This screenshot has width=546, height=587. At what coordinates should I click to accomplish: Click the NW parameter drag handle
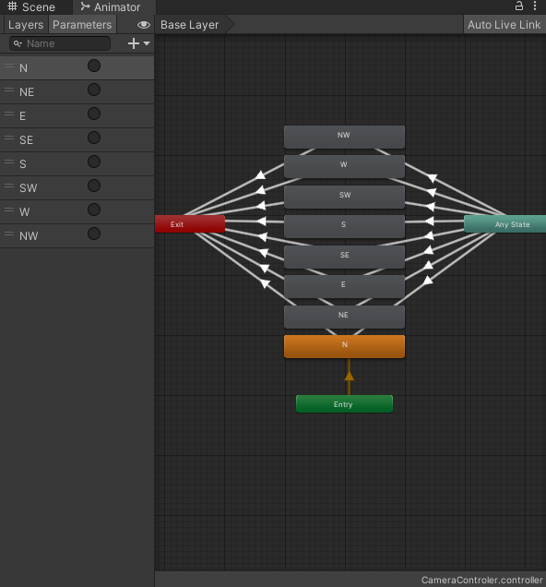coord(9,234)
